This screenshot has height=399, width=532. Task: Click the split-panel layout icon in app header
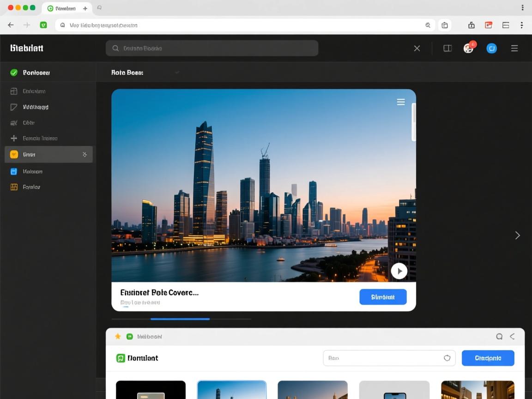coord(447,48)
